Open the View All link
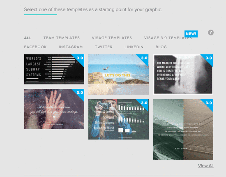226x177 pixels. tap(206, 166)
